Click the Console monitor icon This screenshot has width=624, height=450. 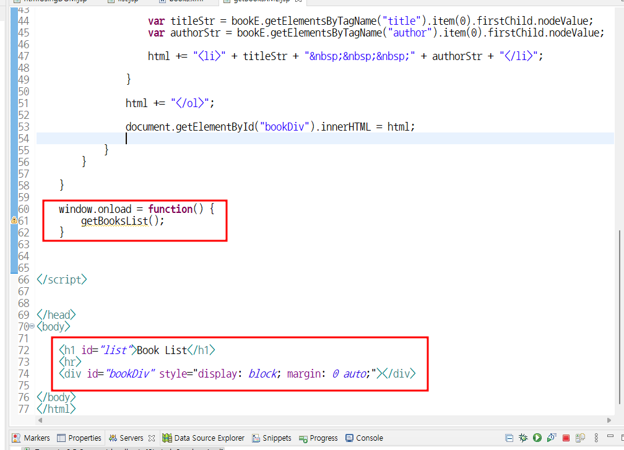click(349, 438)
